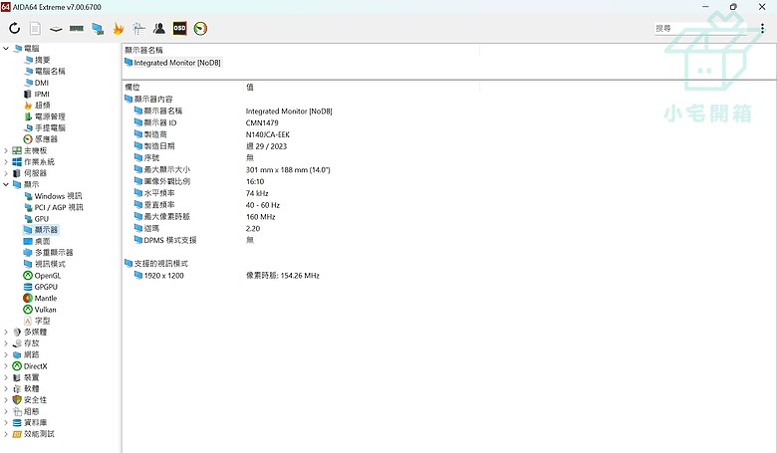This screenshot has height=453, width=777.
Task: Click the 16:10 aspect ratio value
Action: coord(255,181)
